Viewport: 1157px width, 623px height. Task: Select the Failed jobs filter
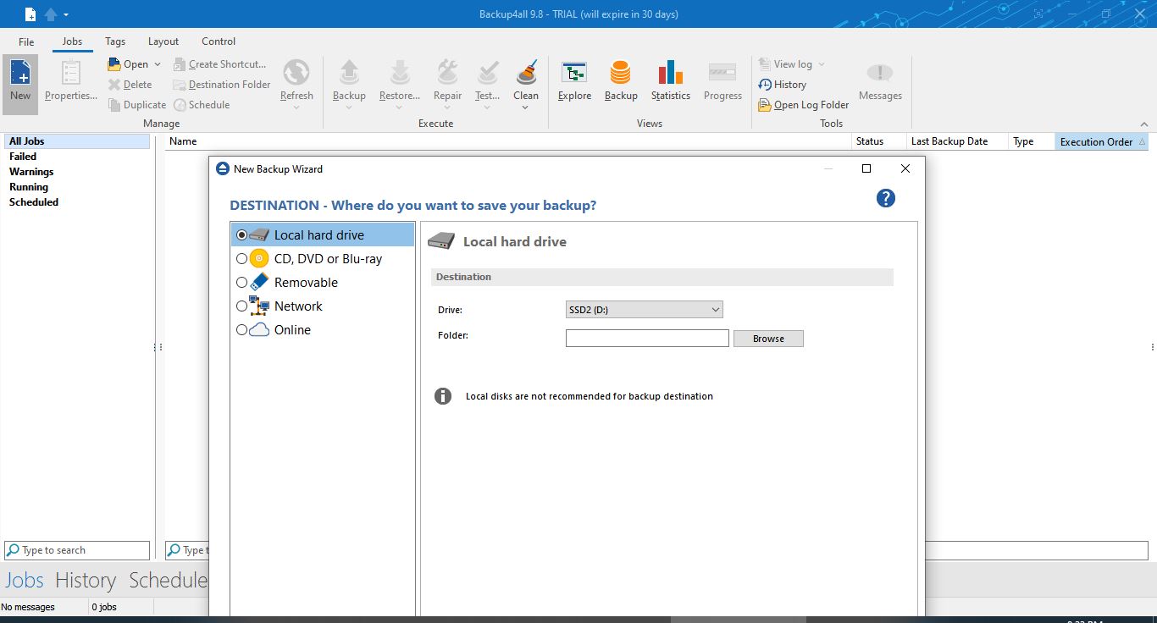23,157
